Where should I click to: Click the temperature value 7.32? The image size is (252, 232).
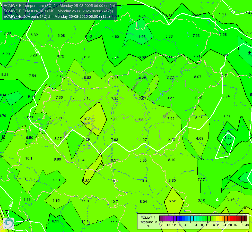(x=86, y=181)
